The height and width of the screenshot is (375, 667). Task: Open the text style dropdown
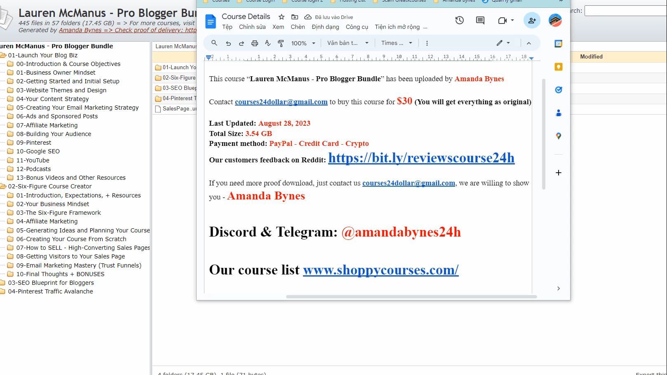(348, 43)
